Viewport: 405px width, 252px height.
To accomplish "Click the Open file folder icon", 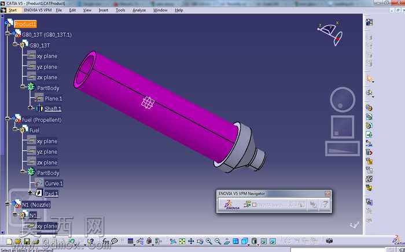I will point(18,242).
